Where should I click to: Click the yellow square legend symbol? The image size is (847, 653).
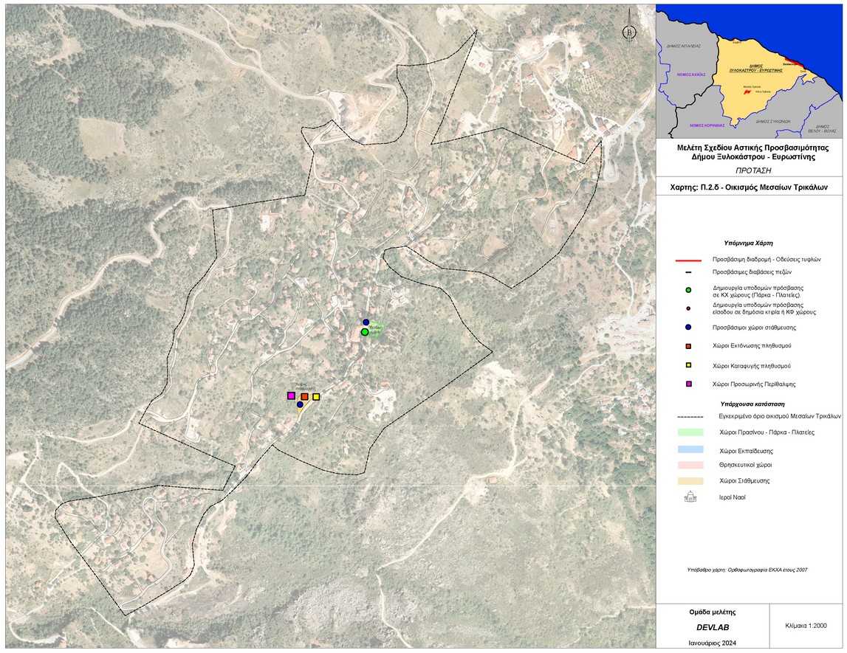(x=688, y=366)
